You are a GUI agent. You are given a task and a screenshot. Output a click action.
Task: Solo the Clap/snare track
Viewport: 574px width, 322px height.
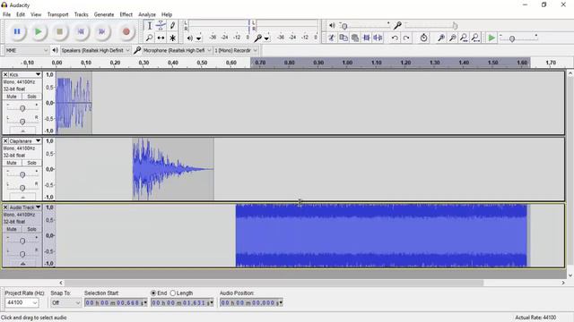[31, 163]
